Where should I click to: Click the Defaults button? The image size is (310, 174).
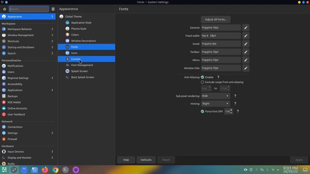(x=146, y=160)
